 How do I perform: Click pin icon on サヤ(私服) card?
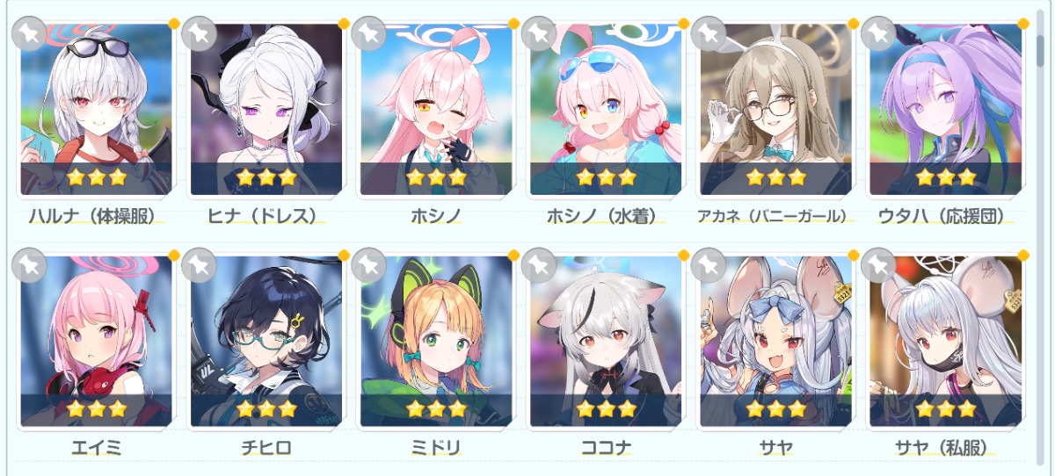point(878,265)
